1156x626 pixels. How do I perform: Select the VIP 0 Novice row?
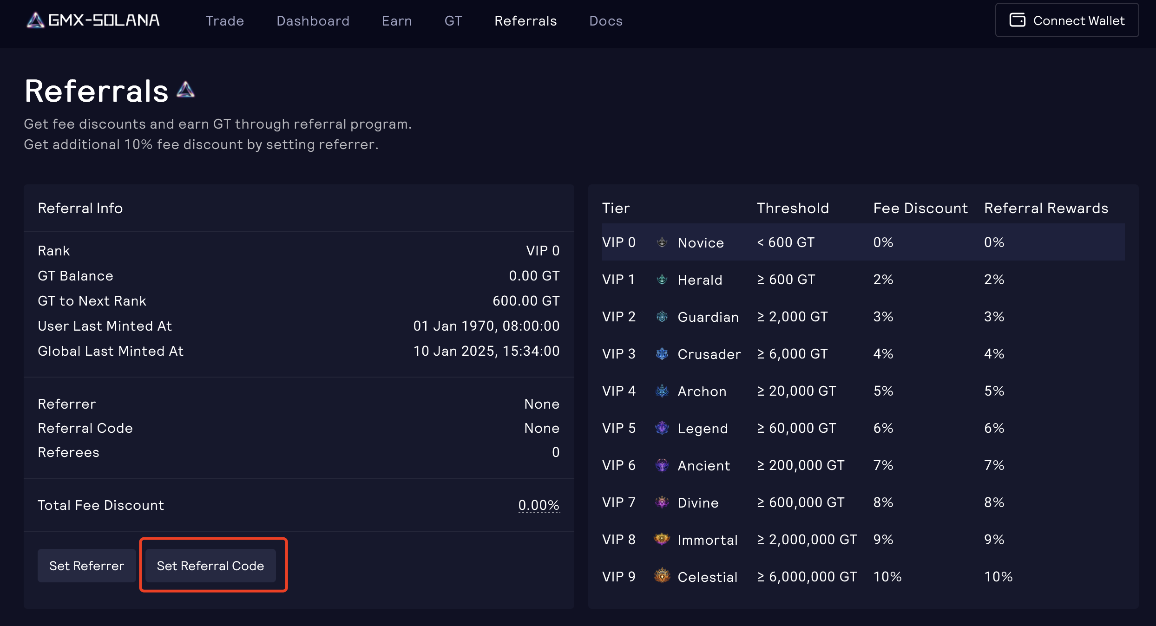coord(862,242)
